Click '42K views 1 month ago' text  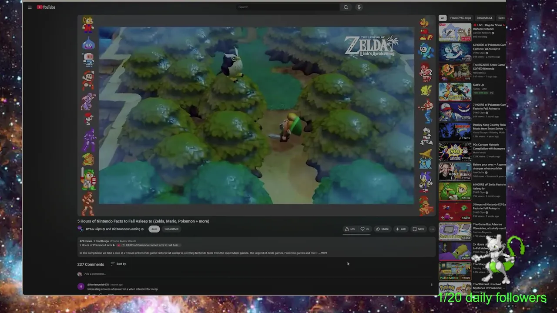coord(94,241)
